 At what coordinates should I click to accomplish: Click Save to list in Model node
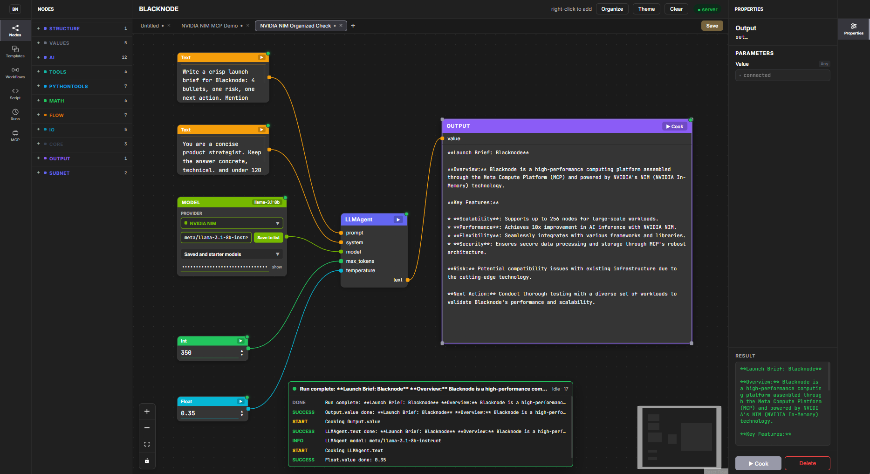coord(268,238)
